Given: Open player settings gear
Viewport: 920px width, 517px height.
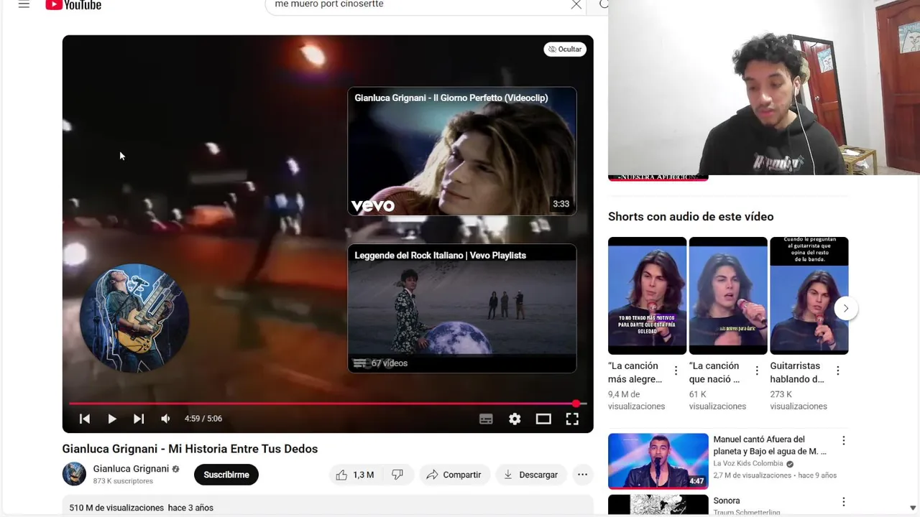Looking at the screenshot, I should coord(515,419).
